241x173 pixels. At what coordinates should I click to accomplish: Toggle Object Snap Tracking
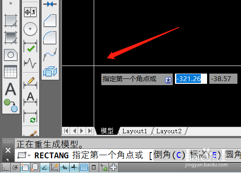[x=45, y=167]
